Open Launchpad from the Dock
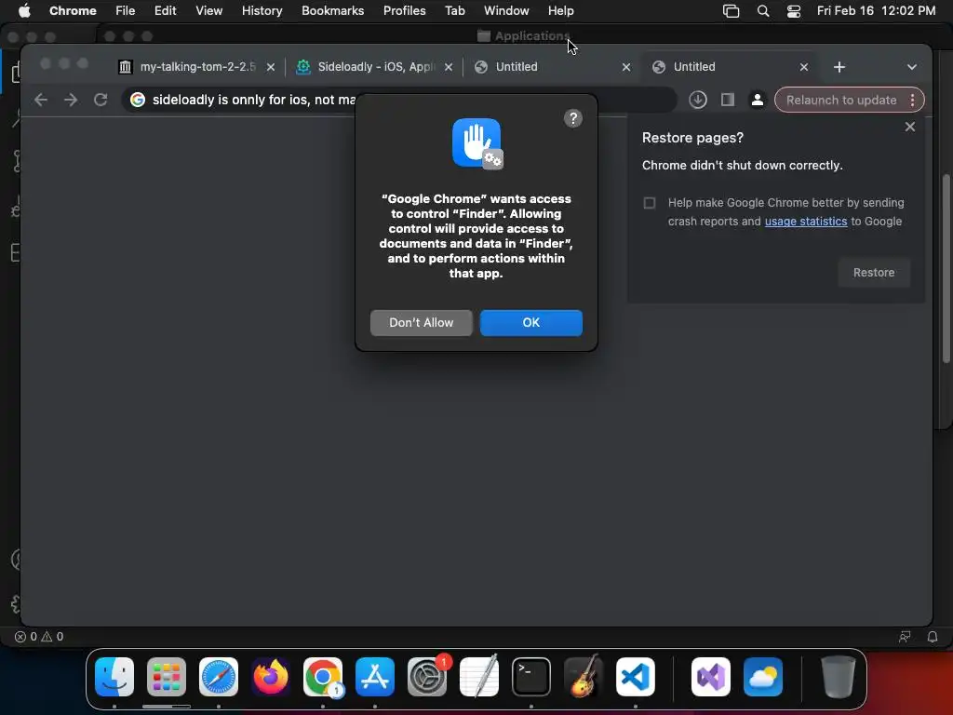This screenshot has width=953, height=715. 167,677
